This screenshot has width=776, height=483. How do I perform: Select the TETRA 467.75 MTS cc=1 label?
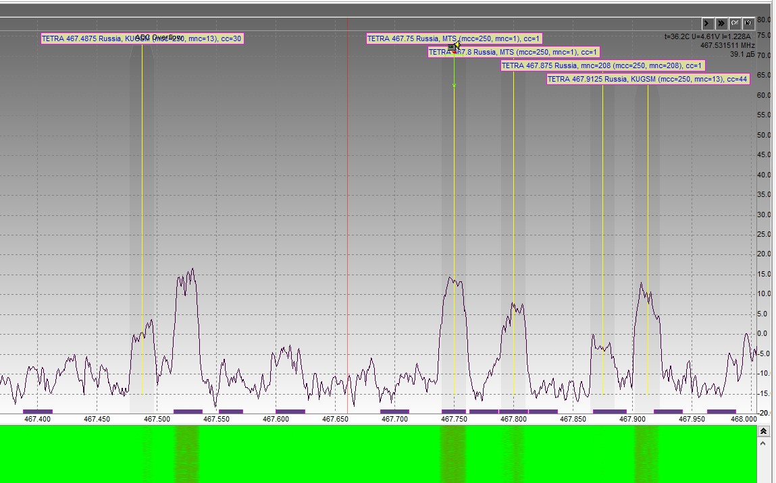[454, 38]
